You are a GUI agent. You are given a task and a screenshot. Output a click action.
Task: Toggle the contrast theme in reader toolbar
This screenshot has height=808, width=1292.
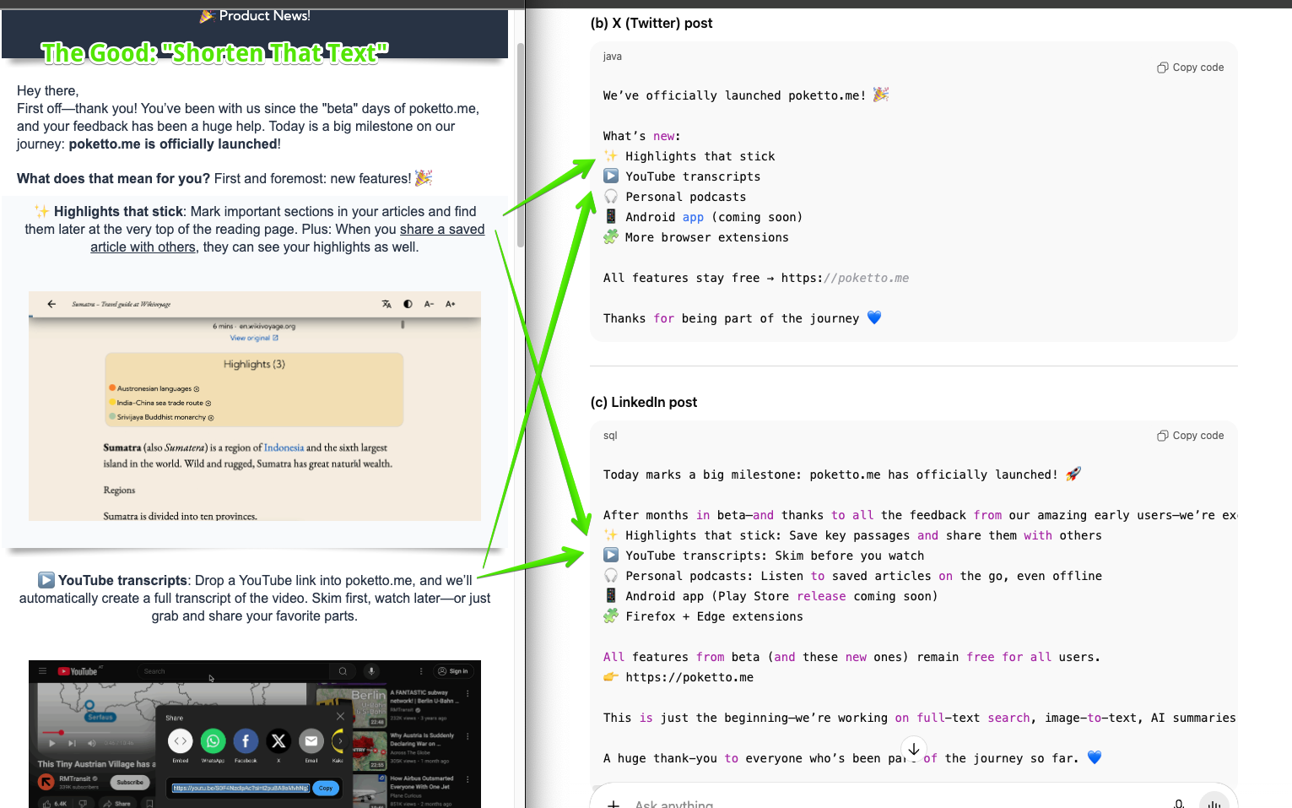click(x=408, y=304)
